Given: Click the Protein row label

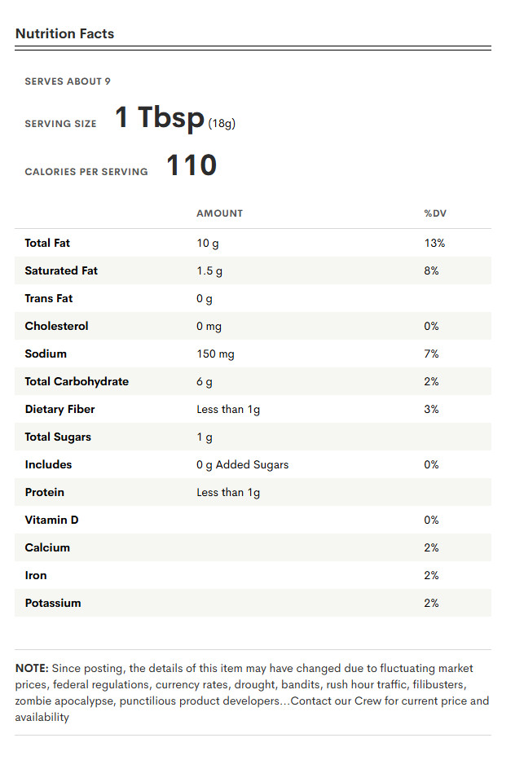Looking at the screenshot, I should pyautogui.click(x=44, y=492).
